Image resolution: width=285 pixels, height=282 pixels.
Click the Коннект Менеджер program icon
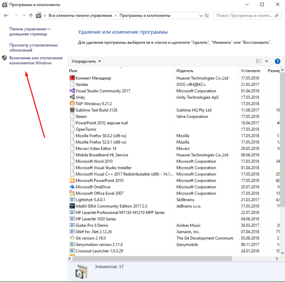(72, 78)
